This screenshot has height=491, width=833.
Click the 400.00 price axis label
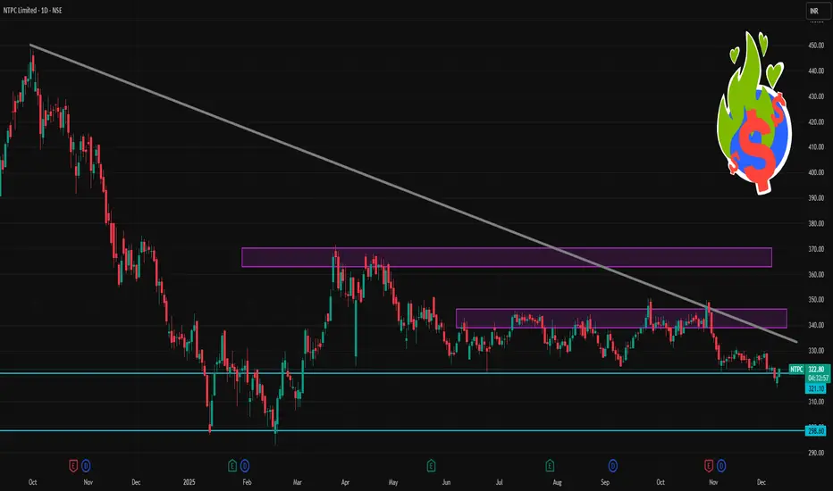click(x=816, y=172)
